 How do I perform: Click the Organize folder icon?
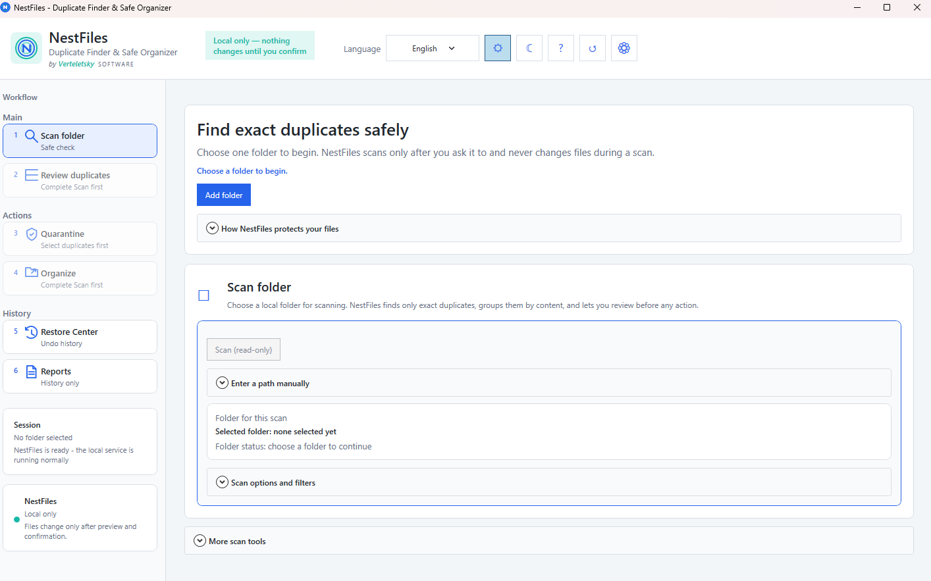pyautogui.click(x=31, y=272)
